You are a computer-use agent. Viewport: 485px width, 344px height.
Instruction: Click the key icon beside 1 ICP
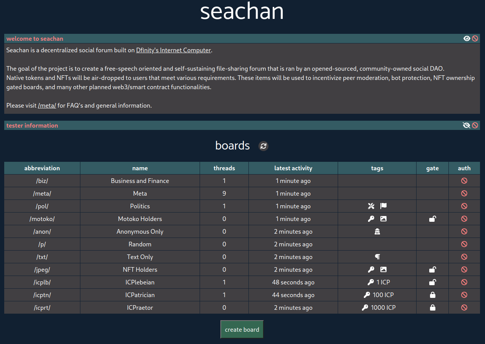[371, 282]
